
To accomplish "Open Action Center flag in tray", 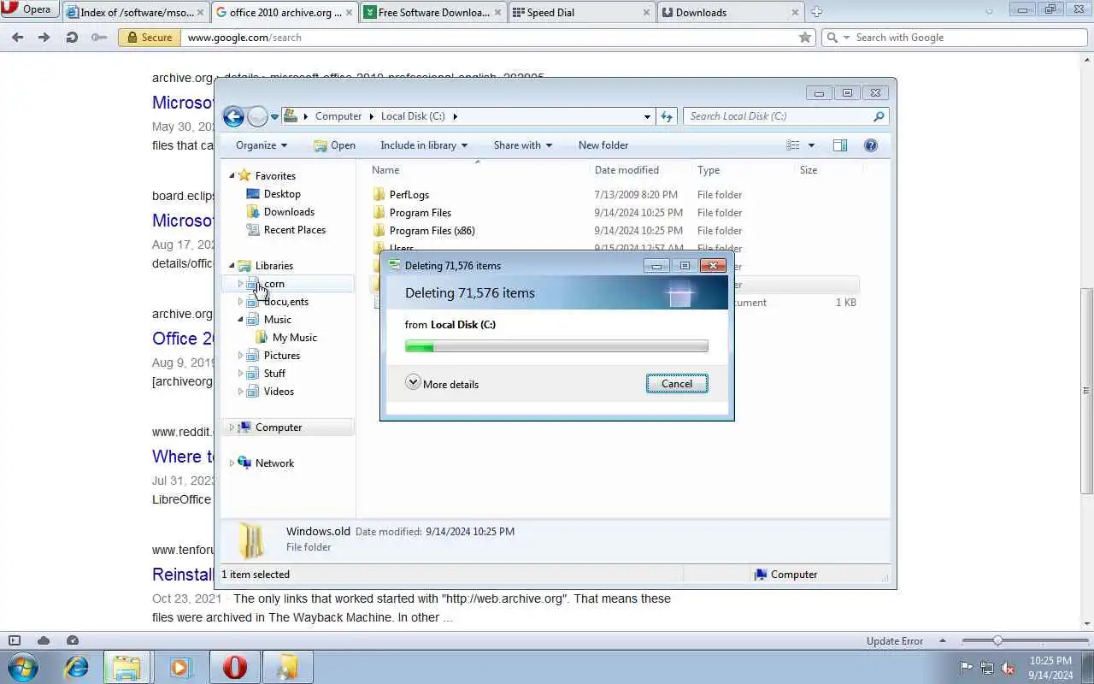I will [x=966, y=668].
